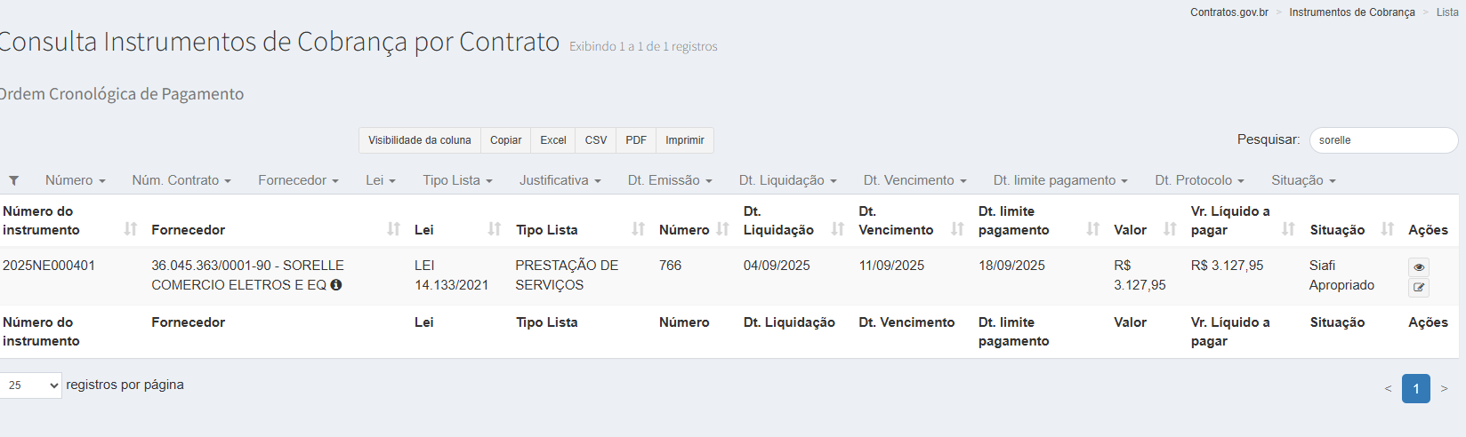View instrument details with eye icon
Image resolution: width=1466 pixels, height=437 pixels.
pyautogui.click(x=1418, y=267)
